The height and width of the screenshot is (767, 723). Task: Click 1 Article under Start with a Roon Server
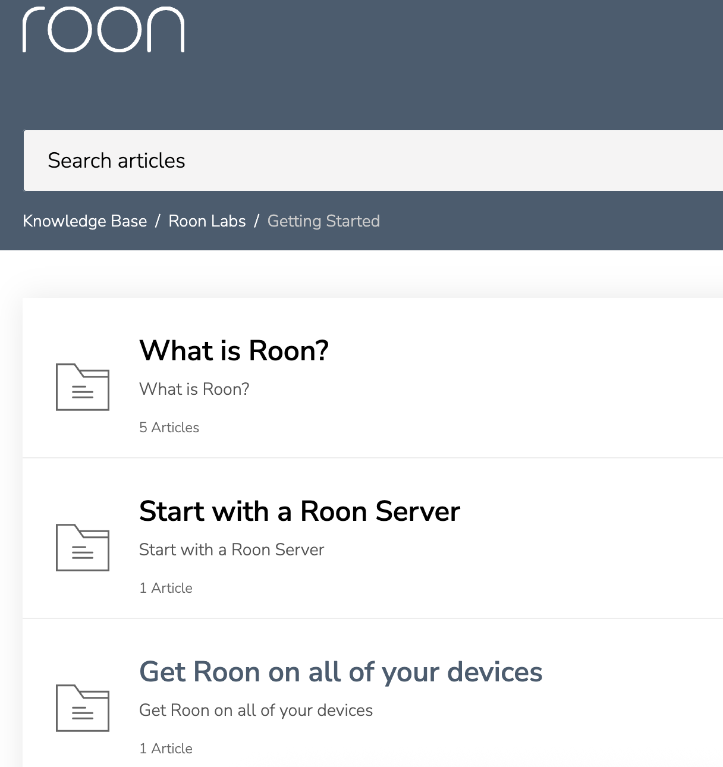click(166, 588)
